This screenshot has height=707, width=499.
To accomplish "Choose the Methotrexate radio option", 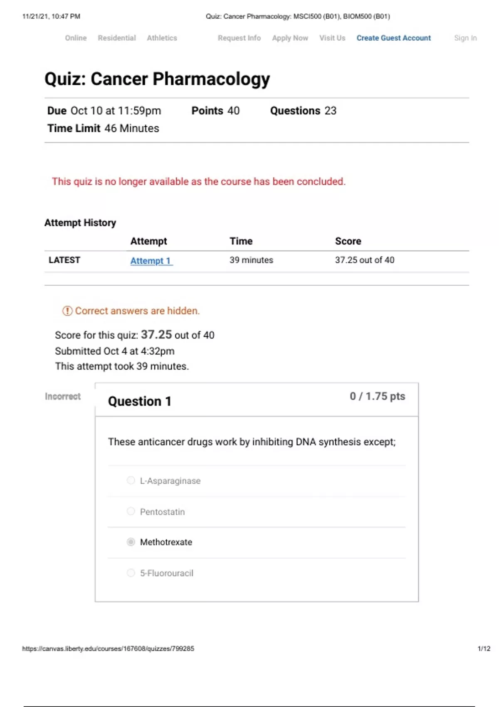I will [x=131, y=542].
